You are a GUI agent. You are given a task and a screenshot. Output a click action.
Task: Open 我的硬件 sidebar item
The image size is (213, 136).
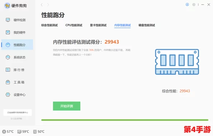(x=17, y=32)
